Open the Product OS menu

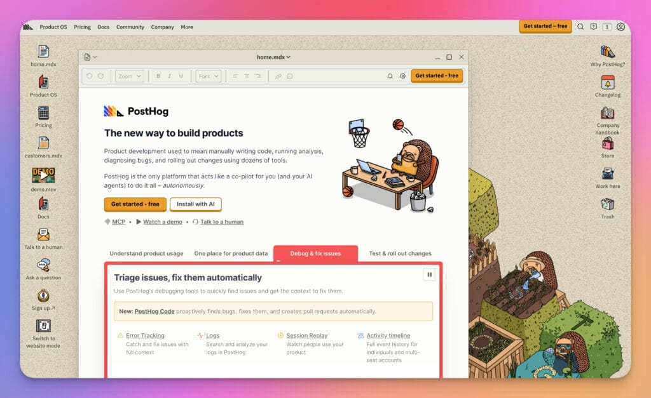coord(53,27)
